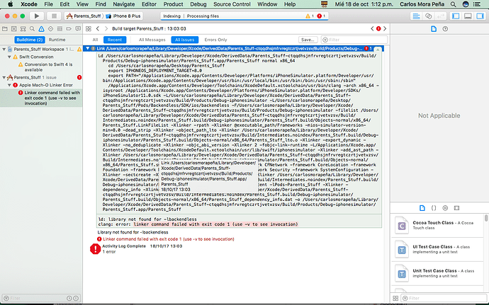The height and width of the screenshot is (305, 489).
Task: Select the Object library icon
Action: point(445,208)
